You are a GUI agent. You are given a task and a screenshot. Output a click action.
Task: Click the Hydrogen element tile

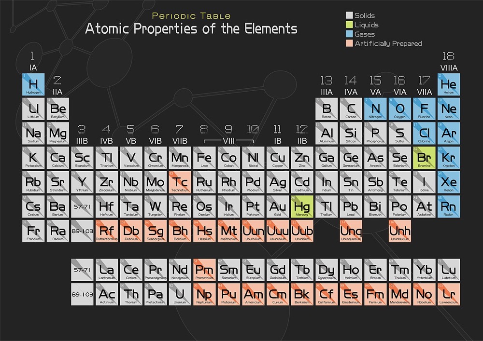pyautogui.click(x=33, y=84)
